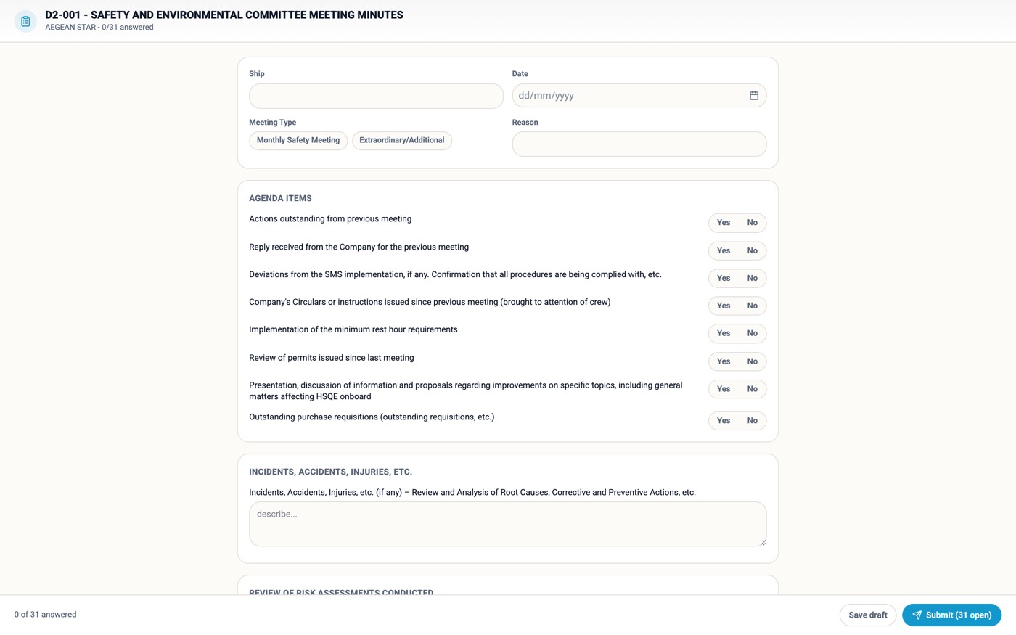This screenshot has height=635, width=1016.
Task: Choose Yes for Reply received from the Company
Action: pos(724,250)
